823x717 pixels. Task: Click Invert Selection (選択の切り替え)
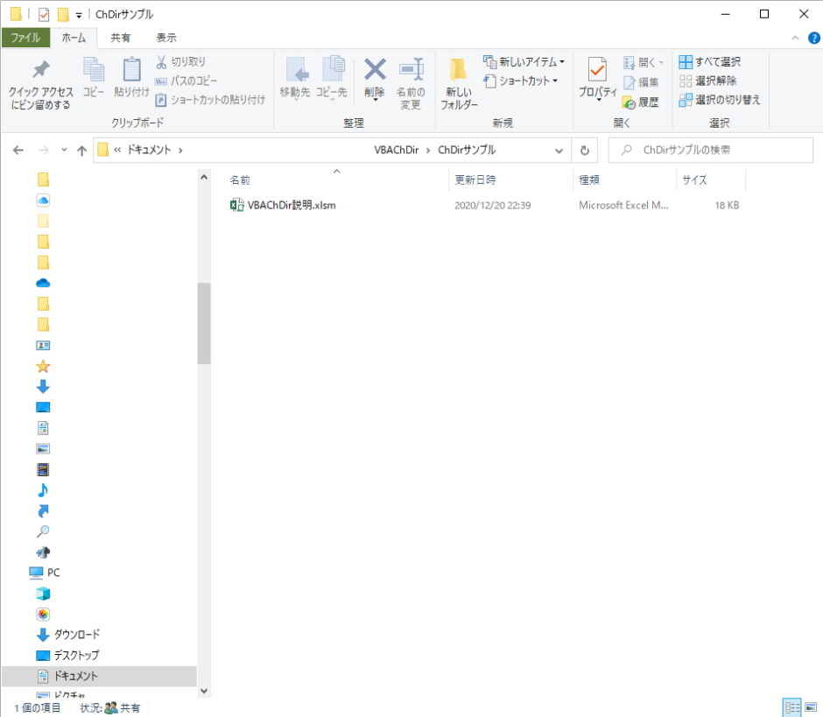click(720, 100)
